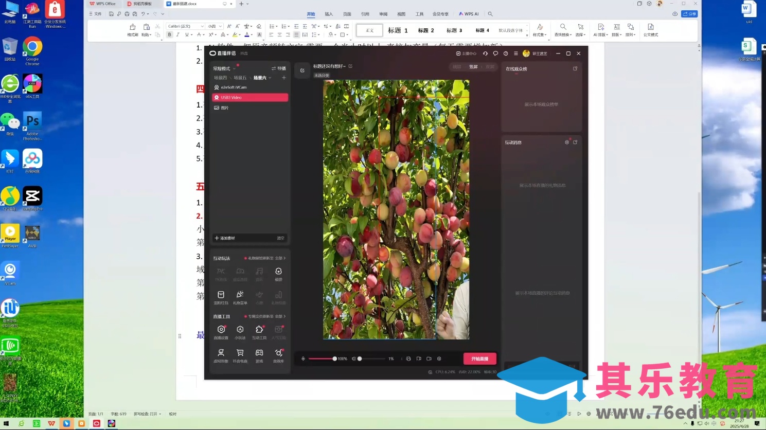Click 添加素材 to add a source
The image size is (766, 430).
pos(225,238)
